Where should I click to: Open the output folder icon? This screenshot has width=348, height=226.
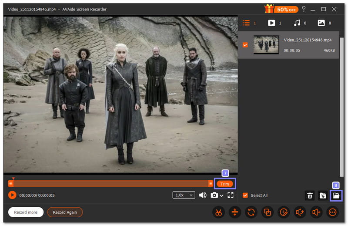[x=335, y=196]
